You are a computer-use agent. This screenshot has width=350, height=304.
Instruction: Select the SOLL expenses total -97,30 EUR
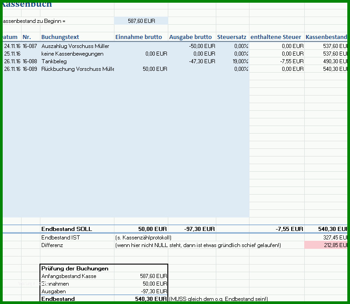192,229
